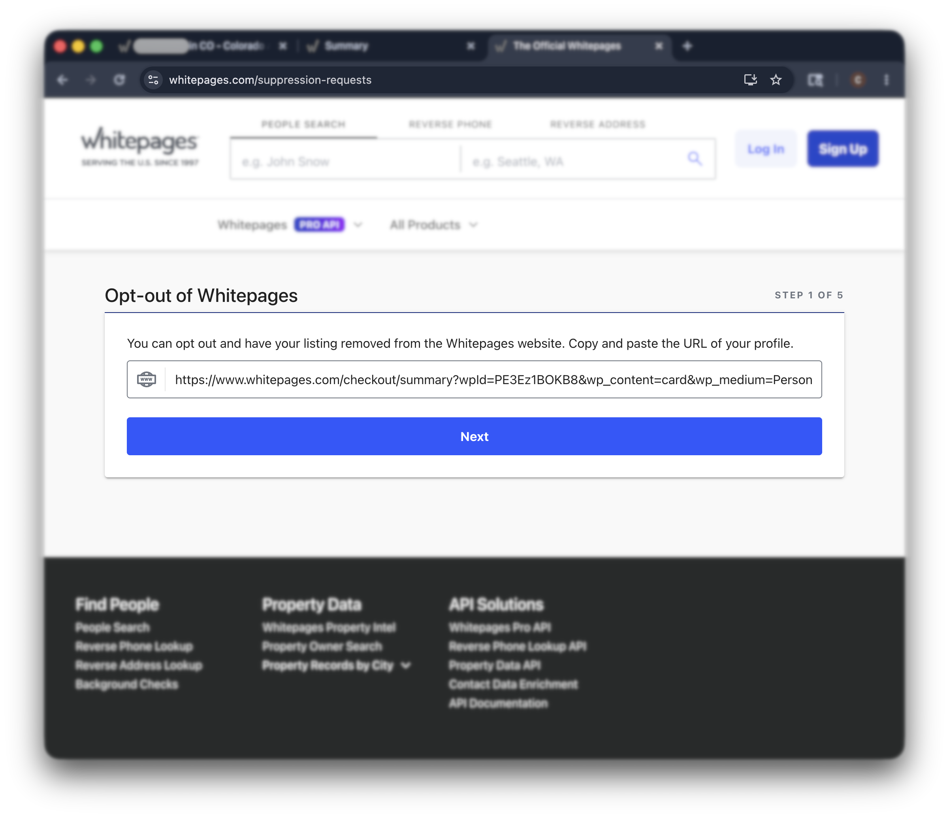Select the Reverse Phone tab
This screenshot has width=949, height=818.
(x=450, y=124)
